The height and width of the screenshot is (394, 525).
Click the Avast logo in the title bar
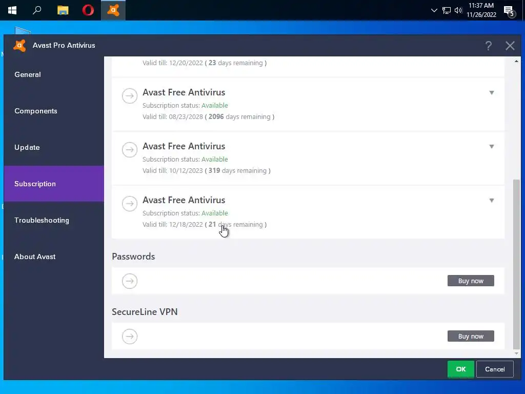click(x=19, y=45)
